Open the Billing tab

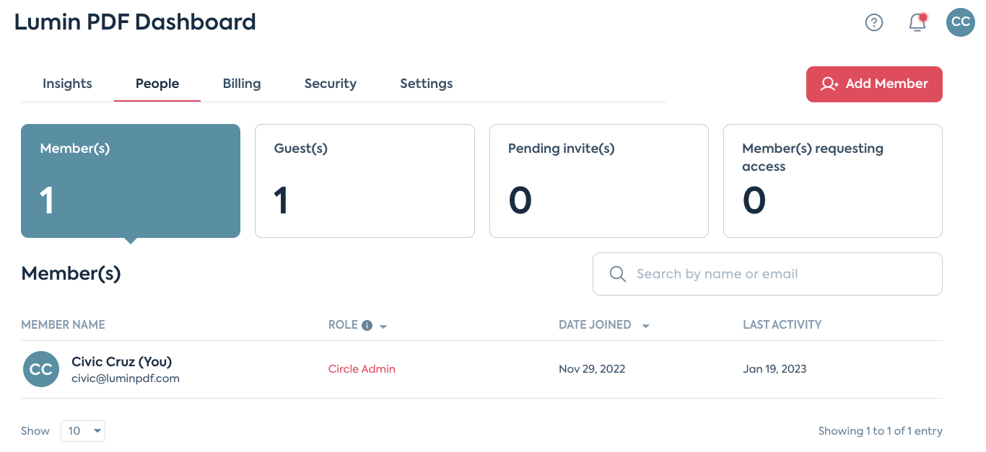pos(242,84)
